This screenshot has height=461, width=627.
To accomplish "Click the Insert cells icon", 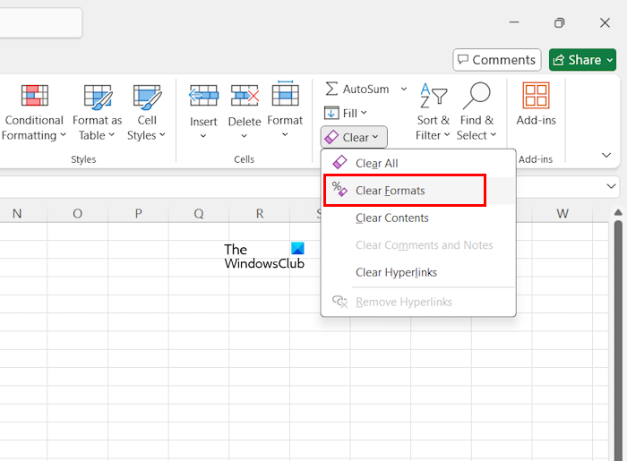I will 203,95.
